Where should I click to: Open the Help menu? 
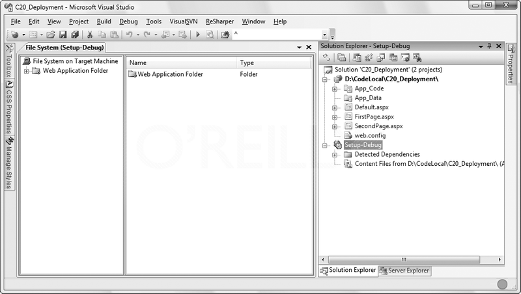pos(280,21)
